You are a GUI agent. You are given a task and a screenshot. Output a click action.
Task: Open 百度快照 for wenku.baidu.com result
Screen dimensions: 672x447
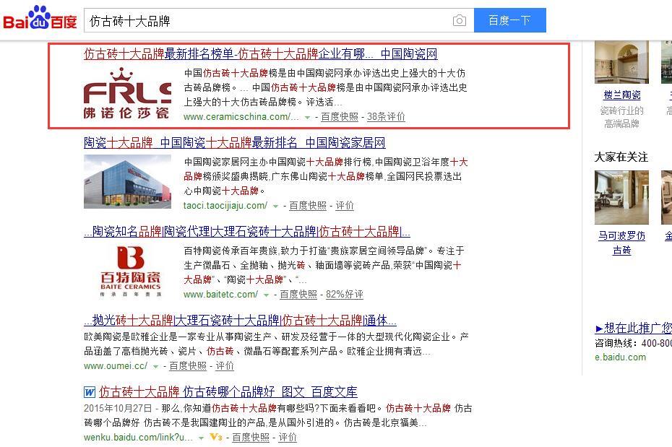coord(251,437)
